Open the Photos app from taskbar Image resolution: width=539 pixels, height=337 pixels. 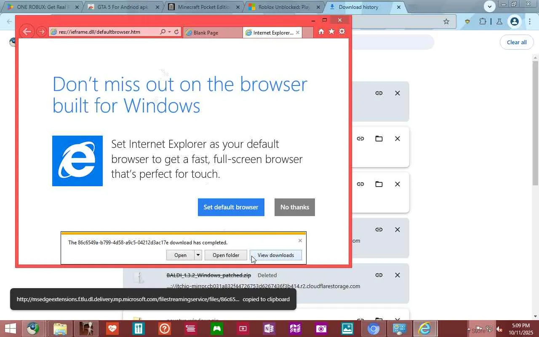coord(347,329)
